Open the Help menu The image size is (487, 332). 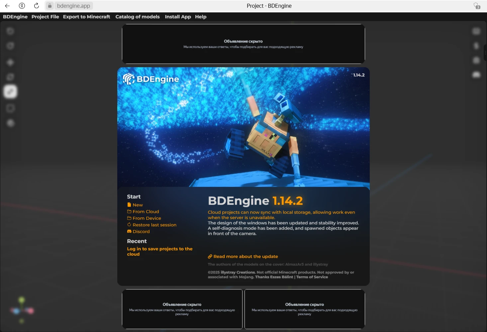tap(201, 17)
